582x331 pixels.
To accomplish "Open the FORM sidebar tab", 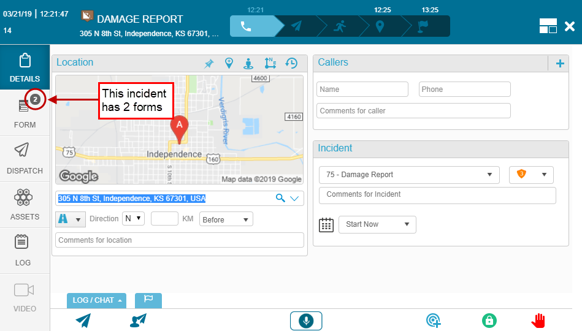I will pyautogui.click(x=25, y=113).
